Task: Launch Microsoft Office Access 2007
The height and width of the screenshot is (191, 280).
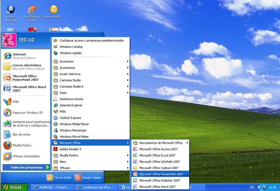Action: point(161,149)
